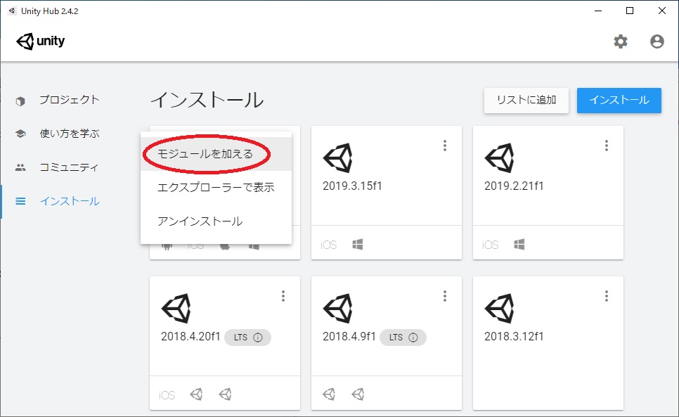This screenshot has height=417, width=679.
Task: Click LTS info badge on 2018.4.20f1
Action: pos(247,338)
